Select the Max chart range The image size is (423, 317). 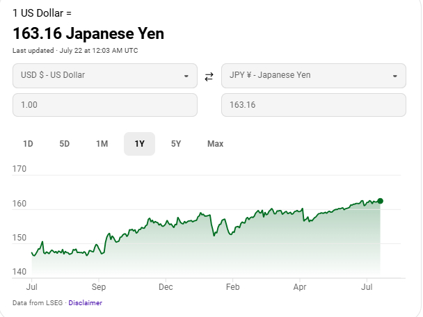[x=215, y=144]
